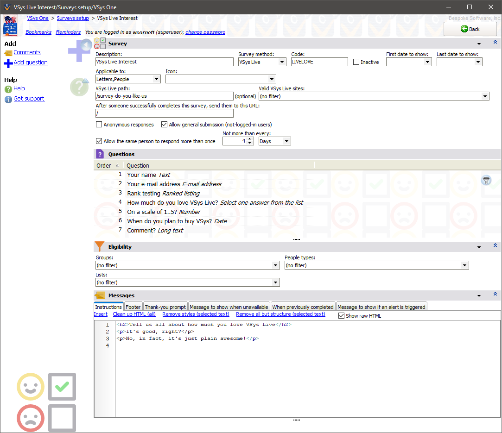
Task: Uncheck Show raw HTML option
Action: click(x=342, y=316)
